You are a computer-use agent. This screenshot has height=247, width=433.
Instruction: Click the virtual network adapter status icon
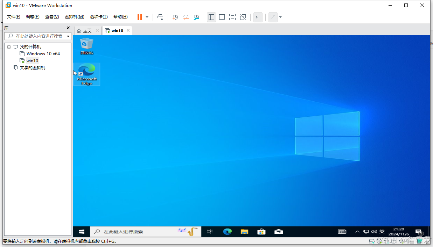(386, 241)
